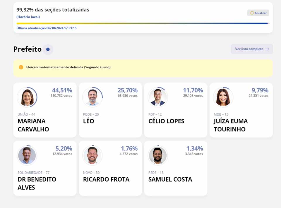Click Ricardo Frota's candidate photo
The width and height of the screenshot is (281, 208).
point(93,155)
